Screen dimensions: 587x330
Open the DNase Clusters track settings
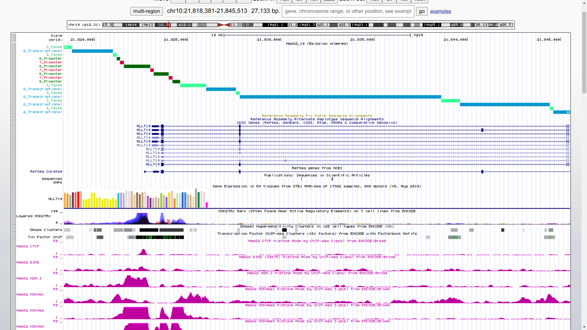pyautogui.click(x=45, y=230)
